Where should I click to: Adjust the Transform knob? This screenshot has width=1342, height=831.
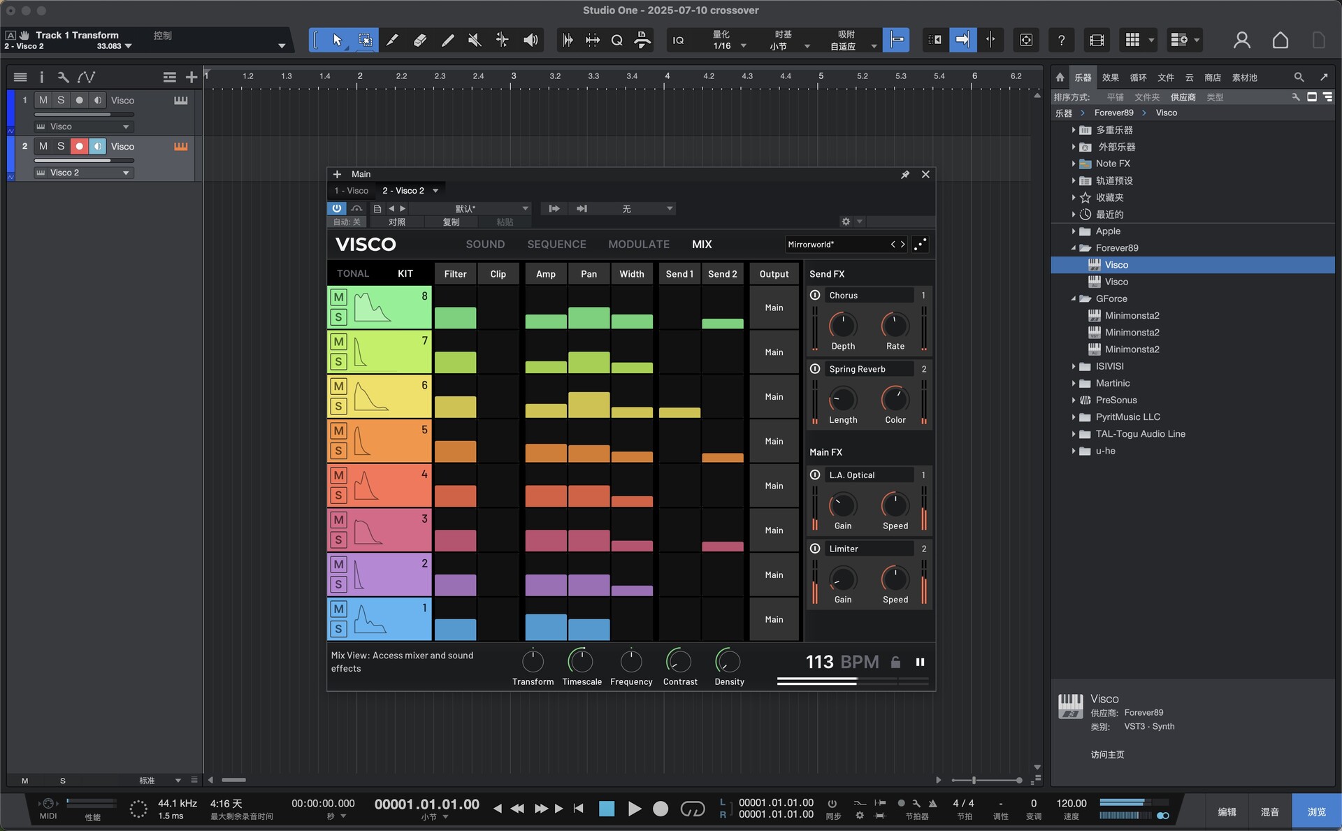click(x=533, y=661)
